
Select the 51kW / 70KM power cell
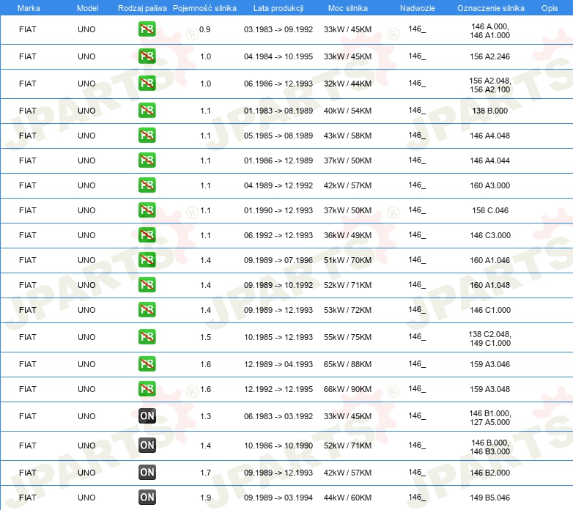348,260
